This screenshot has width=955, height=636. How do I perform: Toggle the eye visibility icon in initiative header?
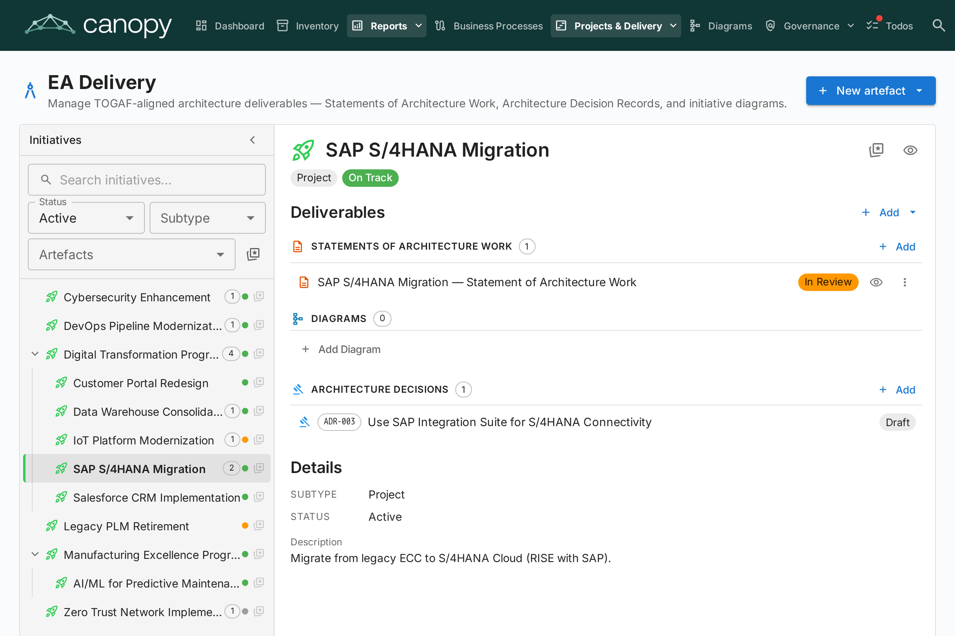pos(910,151)
